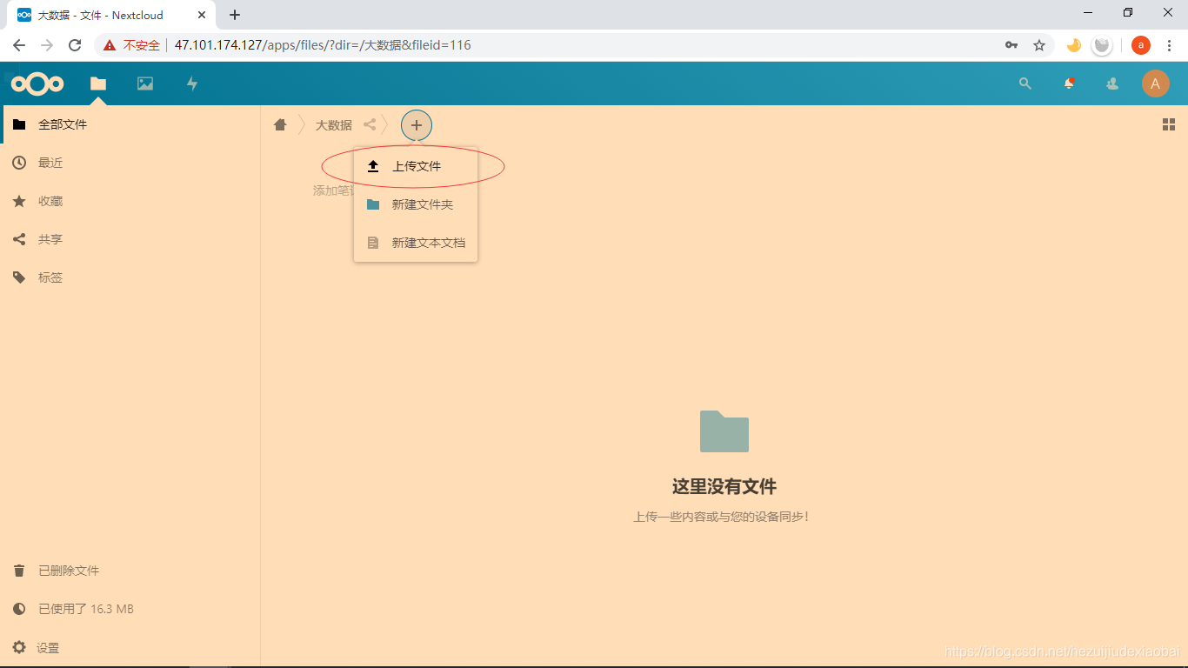Open a new browser tab
Image resolution: width=1188 pixels, height=668 pixels.
coord(235,15)
